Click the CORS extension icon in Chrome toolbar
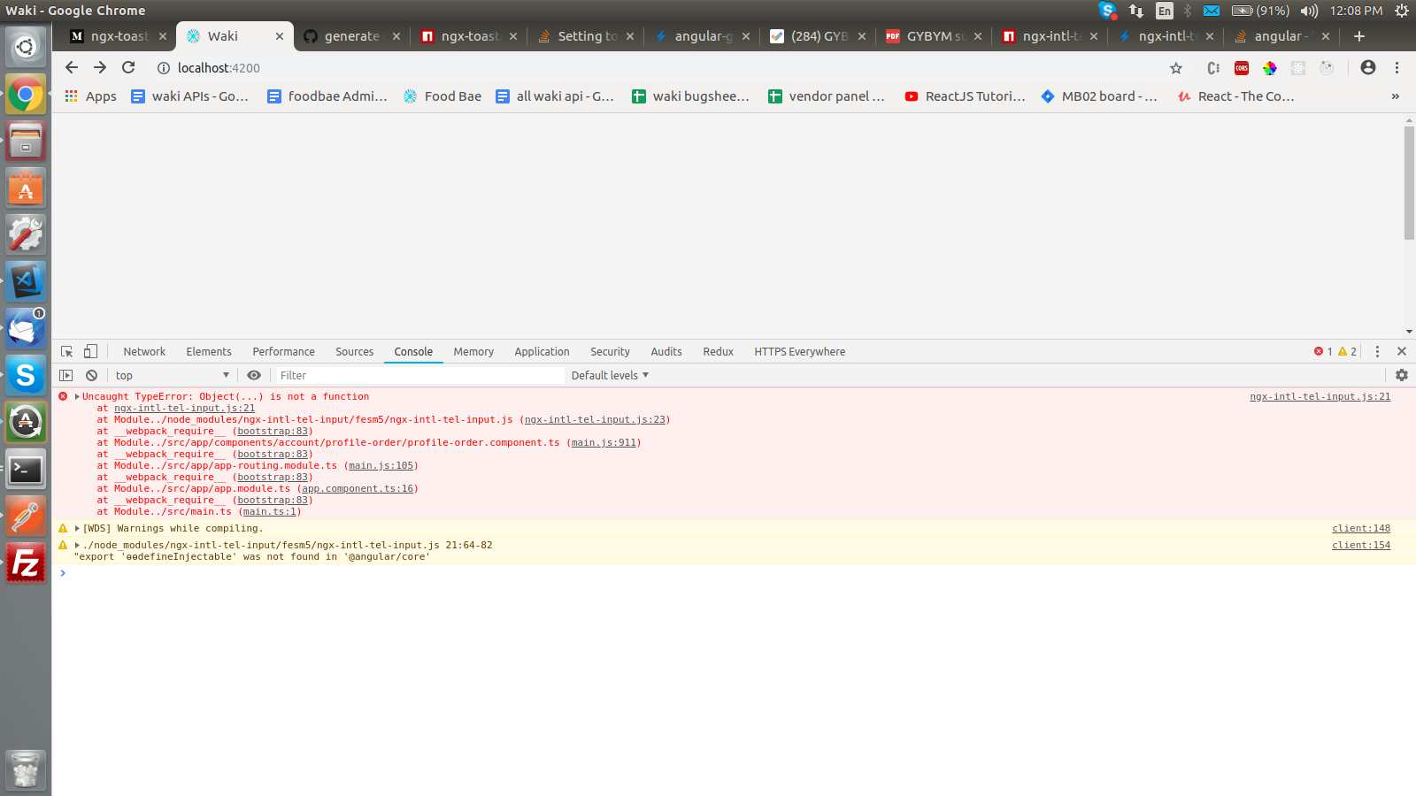The image size is (1416, 796). [x=1241, y=68]
